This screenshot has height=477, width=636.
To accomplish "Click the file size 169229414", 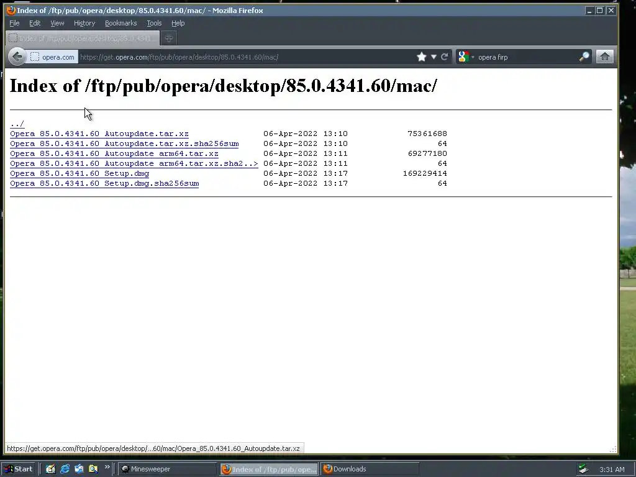I will click(x=425, y=173).
